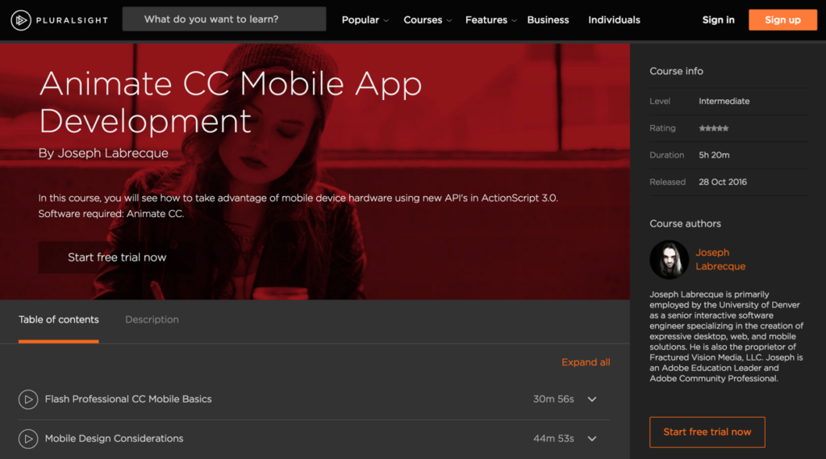Select the Table of contents tab
This screenshot has height=459, width=826.
(x=58, y=319)
